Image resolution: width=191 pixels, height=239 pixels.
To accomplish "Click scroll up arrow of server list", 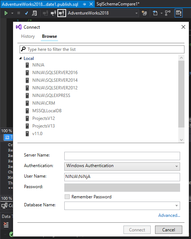I will tap(181, 58).
